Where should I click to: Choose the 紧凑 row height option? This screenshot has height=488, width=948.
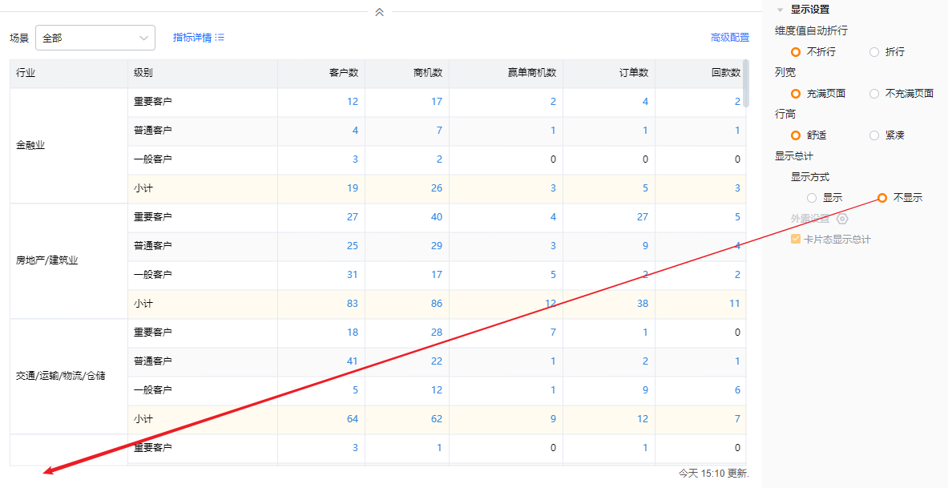[874, 135]
